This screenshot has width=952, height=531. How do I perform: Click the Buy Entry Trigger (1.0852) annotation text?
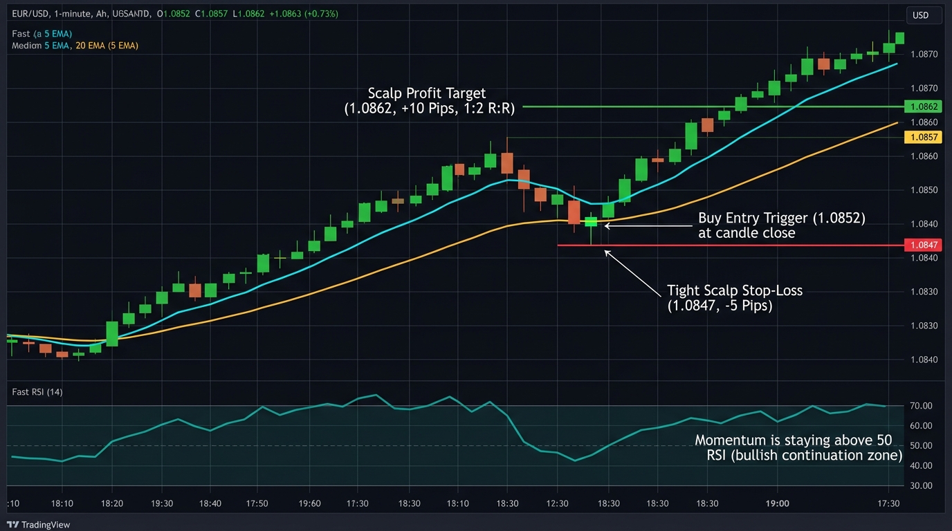[782, 225]
